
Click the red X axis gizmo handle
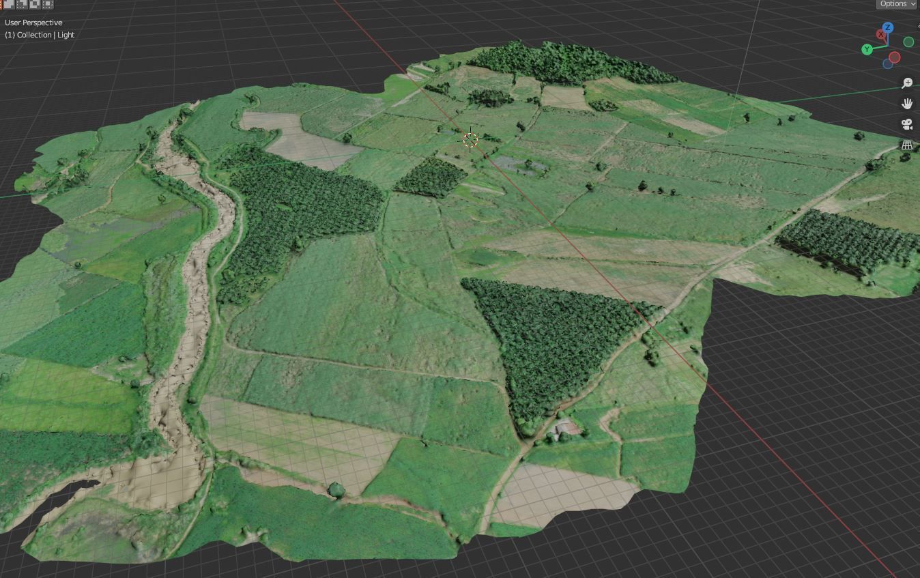point(881,34)
